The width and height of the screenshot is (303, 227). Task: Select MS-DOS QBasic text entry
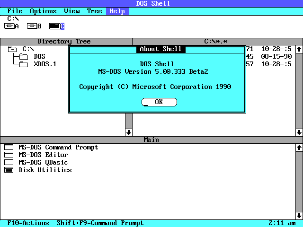click(43, 162)
